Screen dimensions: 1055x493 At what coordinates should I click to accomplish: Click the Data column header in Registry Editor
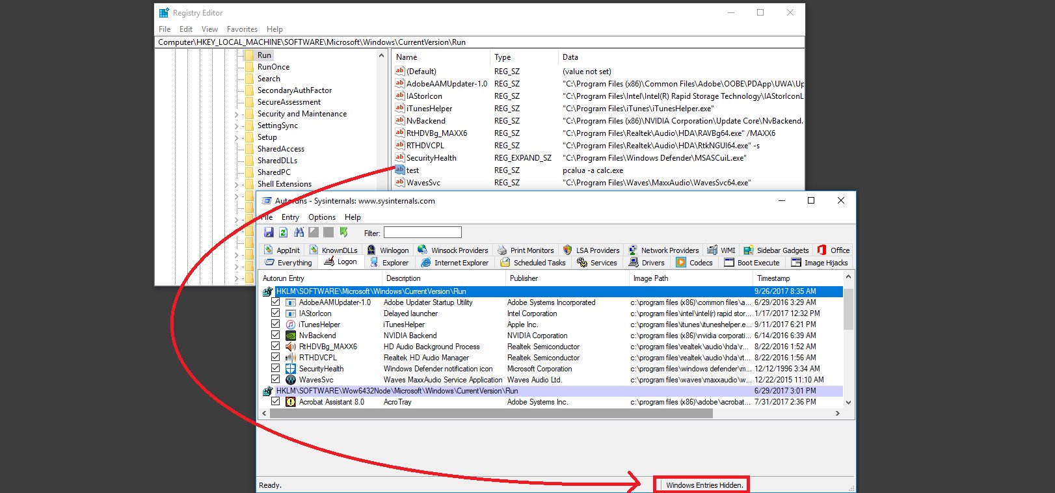(x=681, y=57)
